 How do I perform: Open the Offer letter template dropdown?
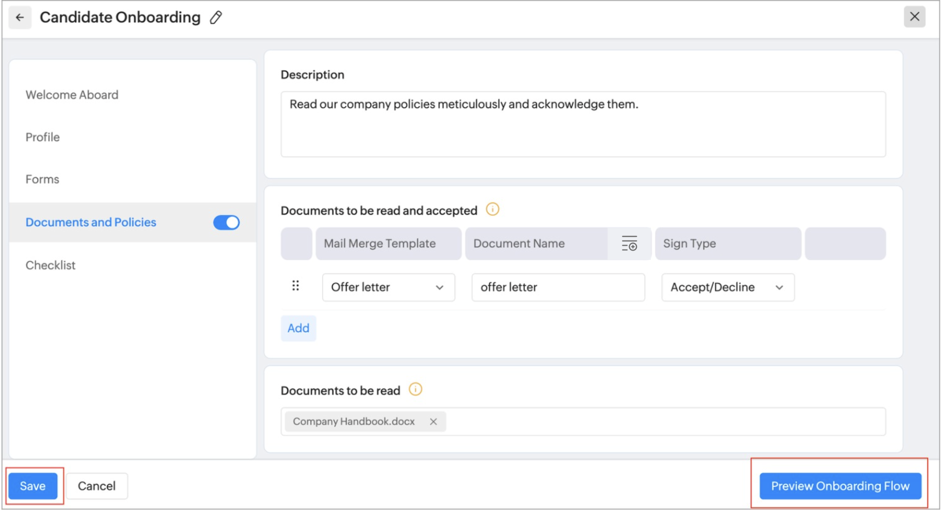pyautogui.click(x=388, y=287)
